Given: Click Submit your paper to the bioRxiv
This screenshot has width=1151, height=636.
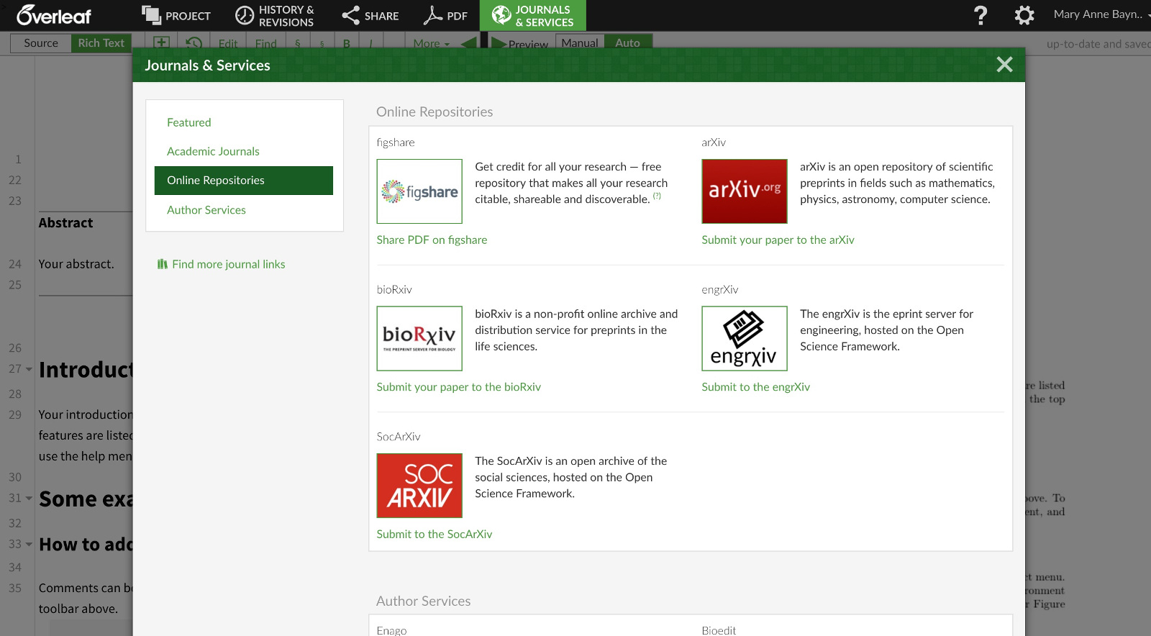Looking at the screenshot, I should (458, 387).
